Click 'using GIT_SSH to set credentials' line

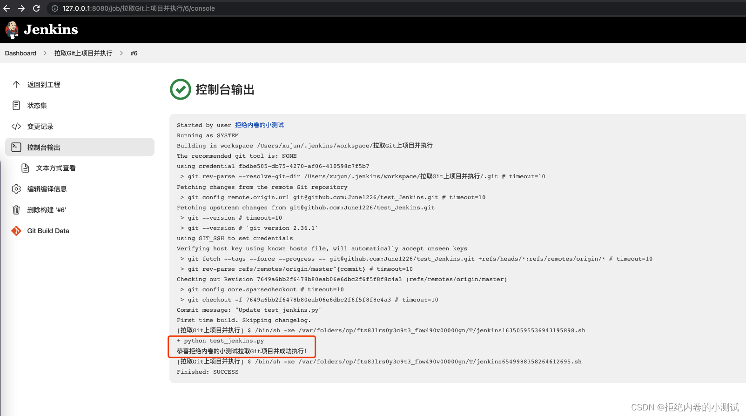(x=235, y=238)
